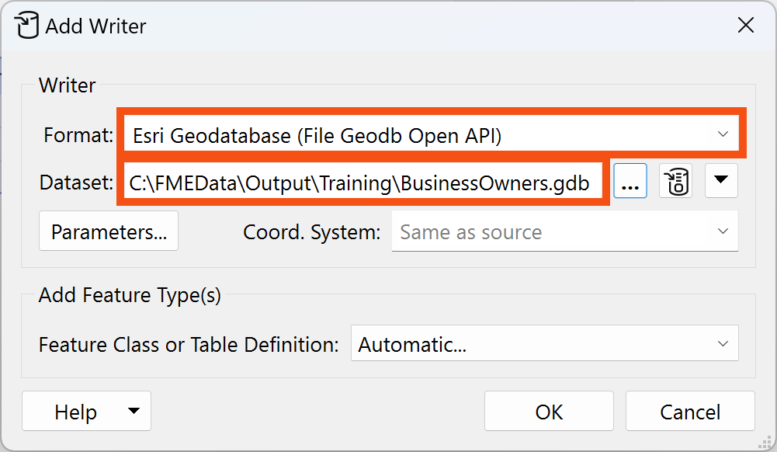Screen dimensions: 777x452
Task: Click the Format label
Action: (x=78, y=136)
